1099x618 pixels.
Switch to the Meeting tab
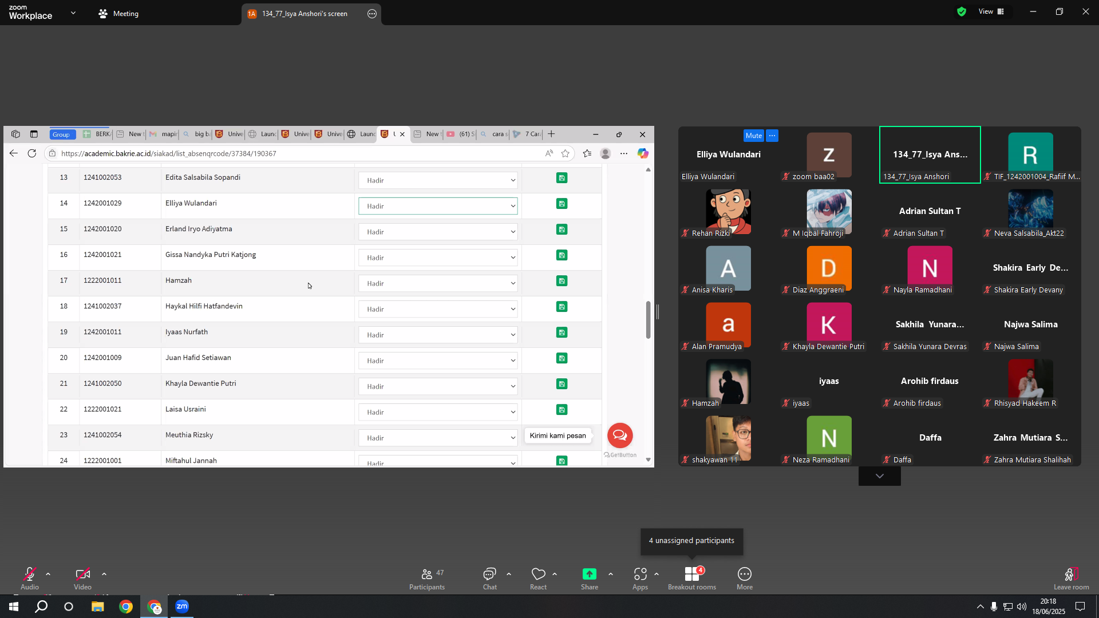point(118,14)
